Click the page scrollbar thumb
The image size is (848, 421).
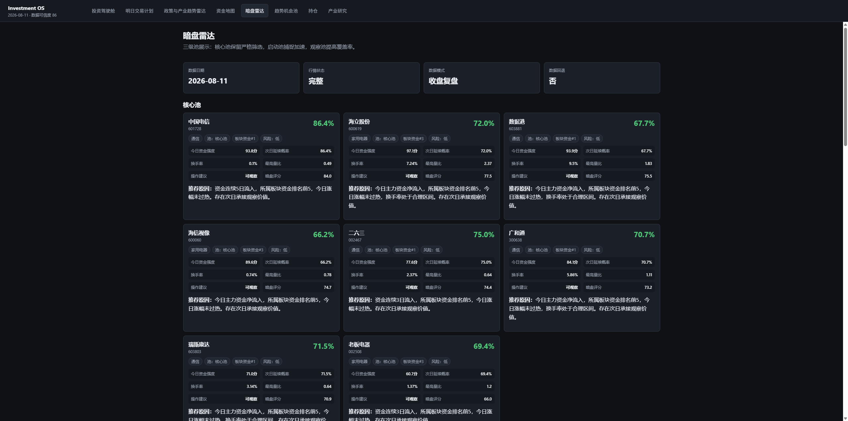coord(845,87)
